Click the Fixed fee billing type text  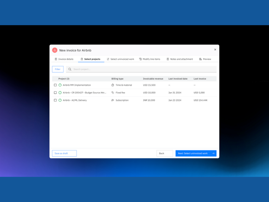pyautogui.click(x=120, y=93)
